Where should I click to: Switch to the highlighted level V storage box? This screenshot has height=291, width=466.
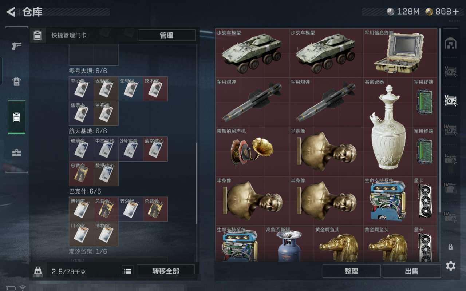450,100
